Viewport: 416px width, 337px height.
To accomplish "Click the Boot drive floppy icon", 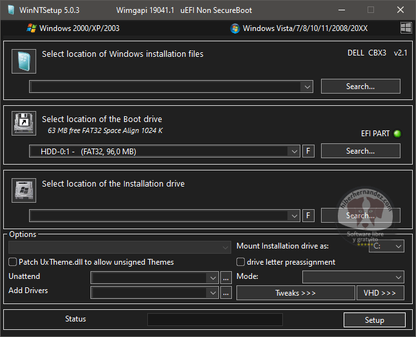I will tap(24, 123).
